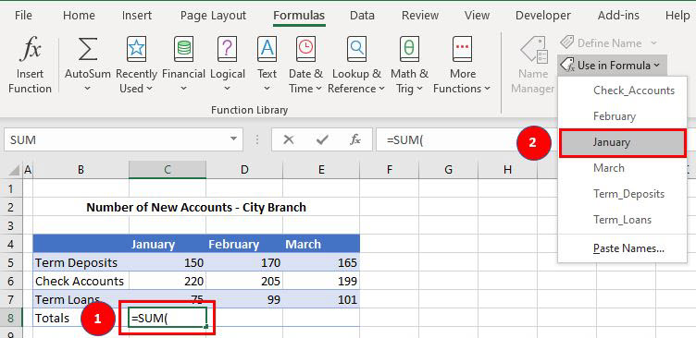Open the Financial functions icon
The width and height of the screenshot is (696, 338).
pyautogui.click(x=183, y=49)
